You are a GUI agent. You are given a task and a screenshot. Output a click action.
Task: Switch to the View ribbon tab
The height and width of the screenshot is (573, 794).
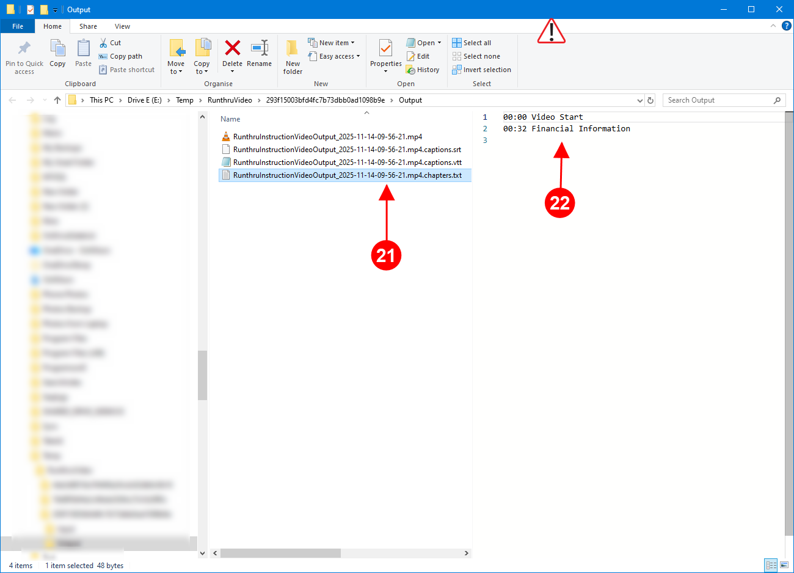click(122, 26)
